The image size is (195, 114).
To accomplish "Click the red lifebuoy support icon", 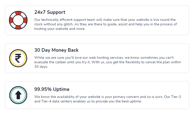I will 18,20.
